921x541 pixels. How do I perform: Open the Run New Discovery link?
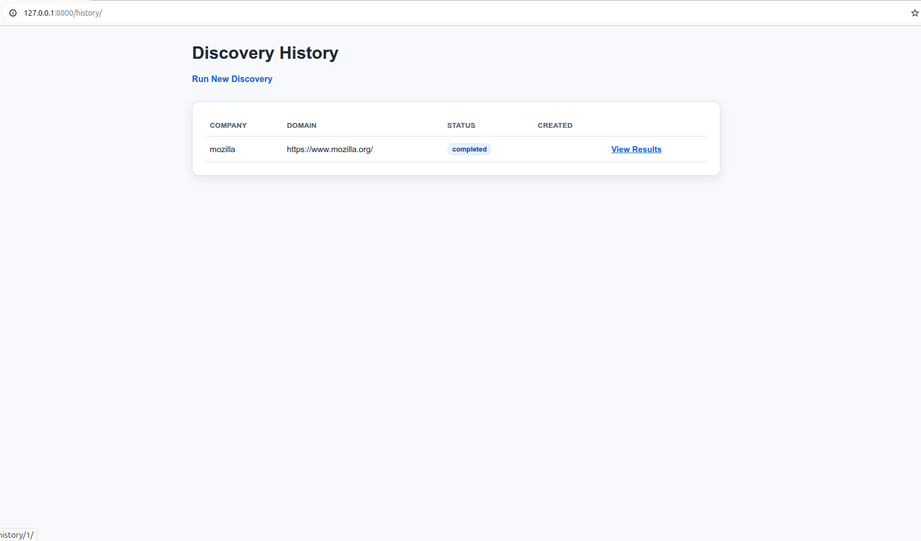click(x=232, y=79)
